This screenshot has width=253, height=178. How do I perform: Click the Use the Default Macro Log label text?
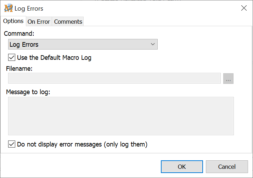pos(54,57)
